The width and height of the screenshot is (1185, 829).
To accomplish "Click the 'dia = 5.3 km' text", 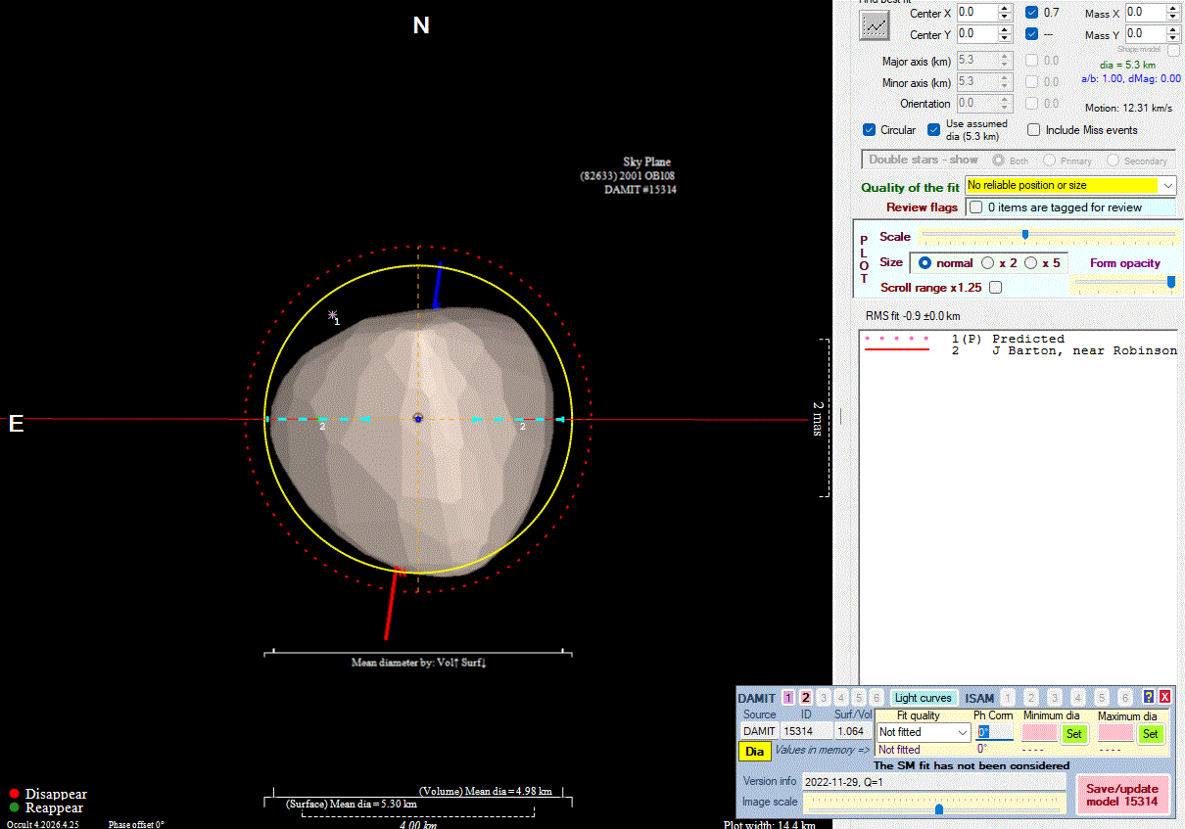I will point(1127,65).
